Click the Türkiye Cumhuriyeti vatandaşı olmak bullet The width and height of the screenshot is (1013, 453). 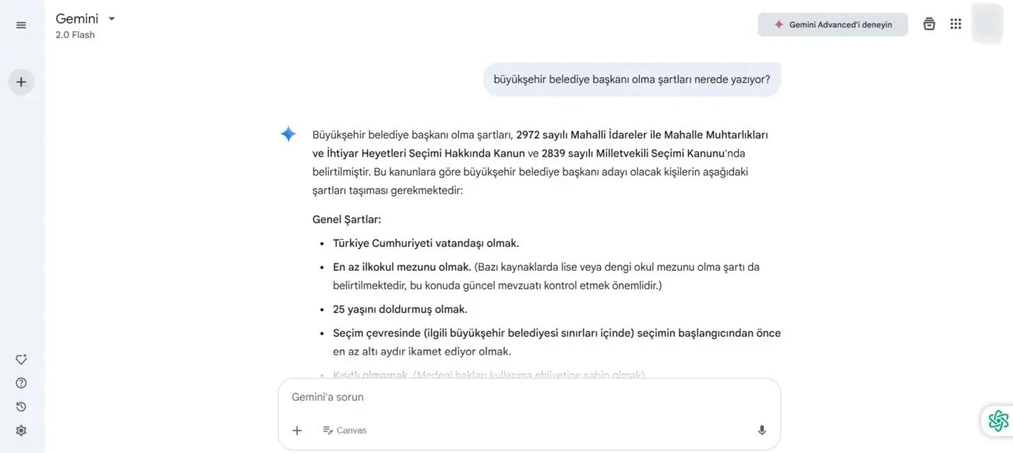[425, 244]
